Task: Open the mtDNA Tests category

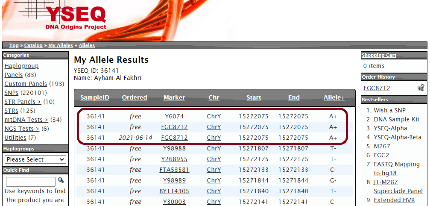Action: (26, 120)
